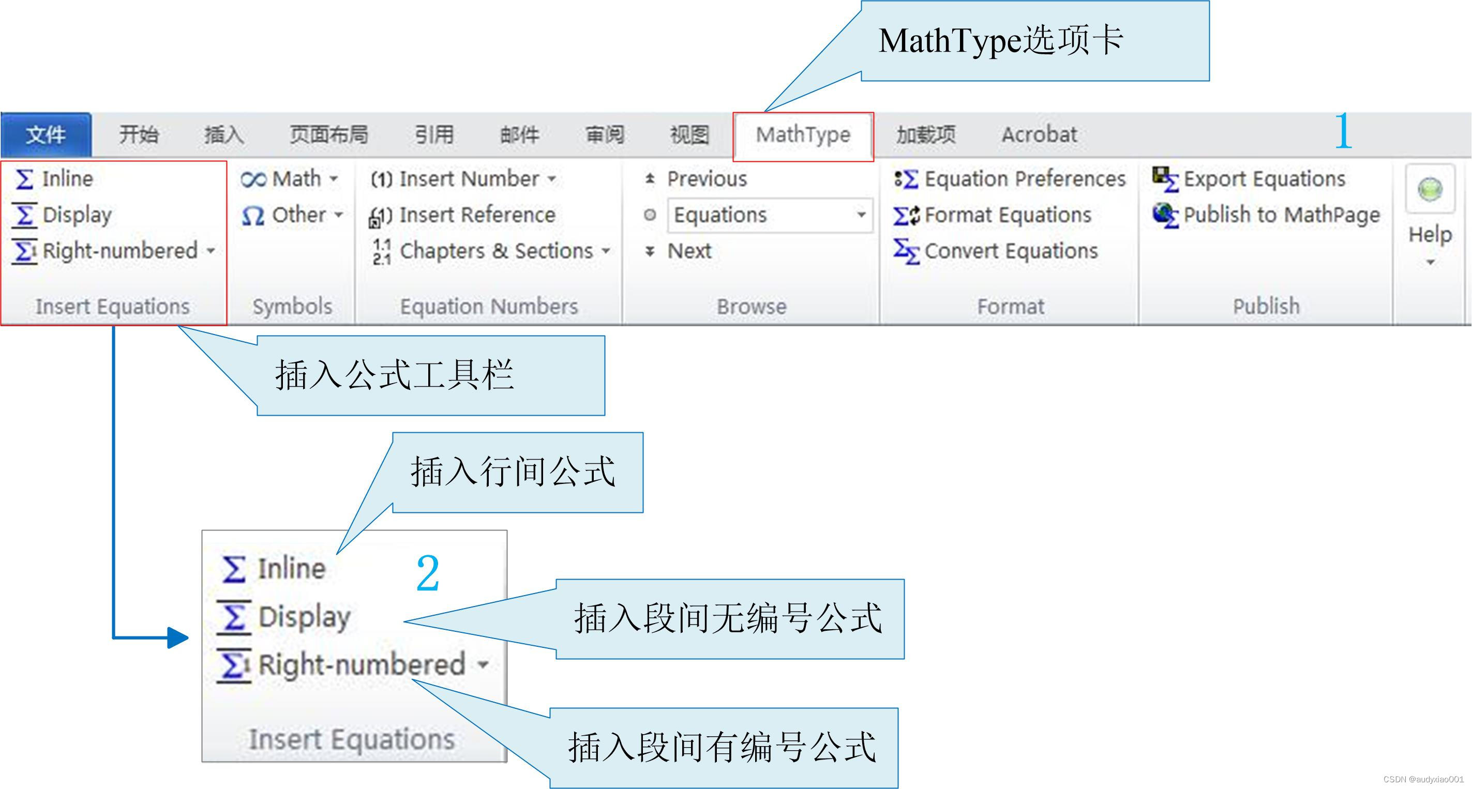Click Export Equations icon

[x=1165, y=179]
